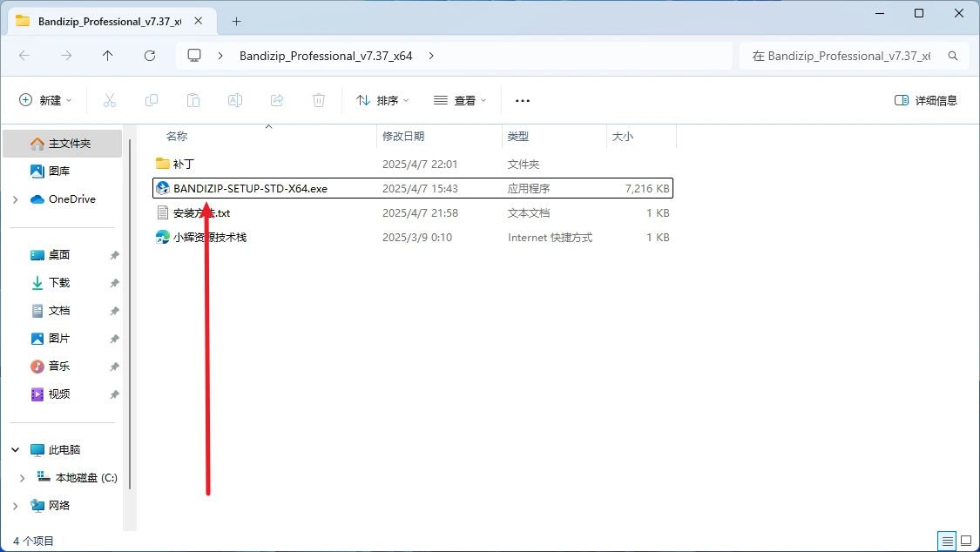The width and height of the screenshot is (980, 552).
Task: Add a new tab with plus button
Action: tap(236, 21)
